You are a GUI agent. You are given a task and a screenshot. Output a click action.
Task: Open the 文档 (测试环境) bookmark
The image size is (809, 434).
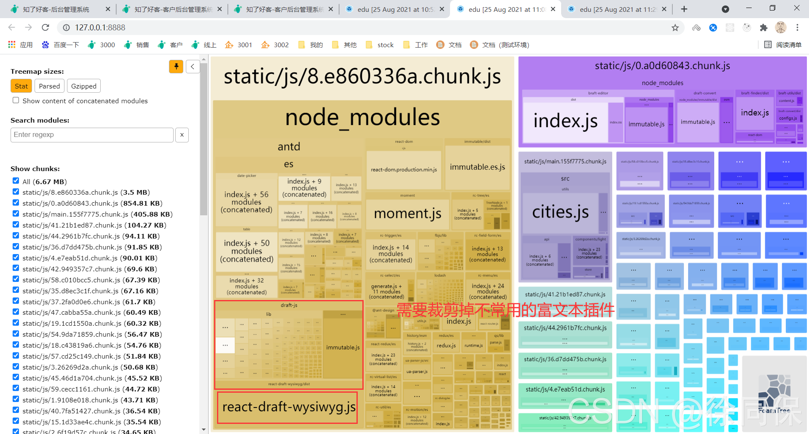pyautogui.click(x=500, y=45)
